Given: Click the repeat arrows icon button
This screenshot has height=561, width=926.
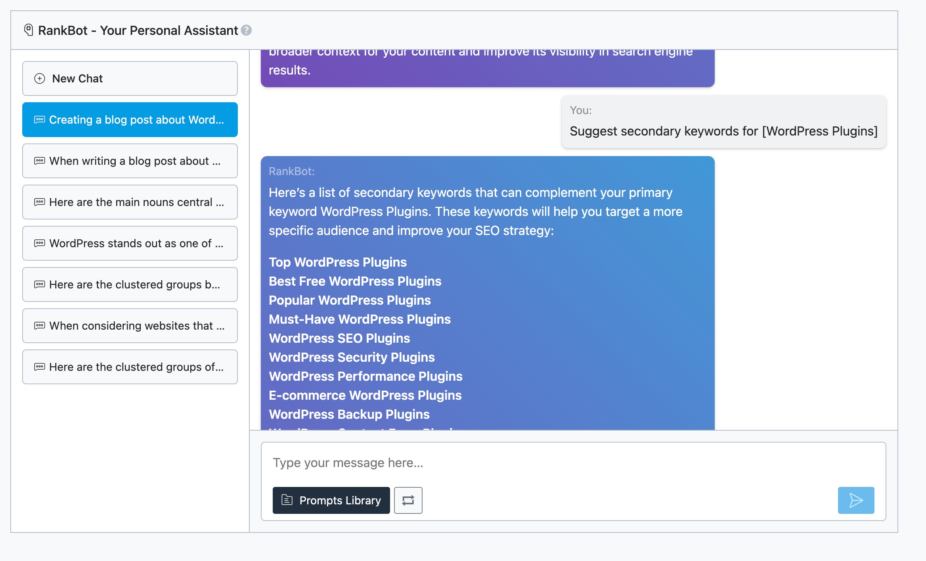Looking at the screenshot, I should click(408, 500).
